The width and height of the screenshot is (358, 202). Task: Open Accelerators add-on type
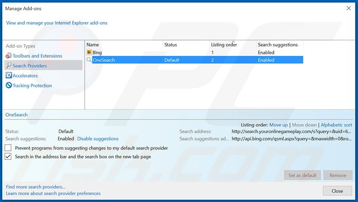[25, 75]
